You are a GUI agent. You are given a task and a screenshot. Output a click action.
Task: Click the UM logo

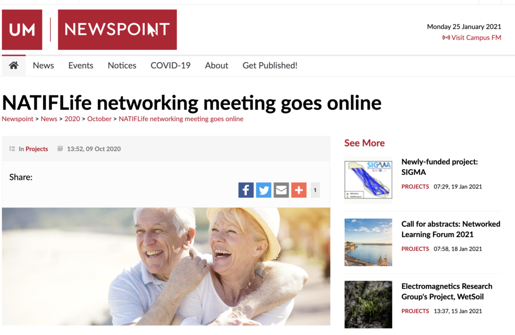(22, 30)
